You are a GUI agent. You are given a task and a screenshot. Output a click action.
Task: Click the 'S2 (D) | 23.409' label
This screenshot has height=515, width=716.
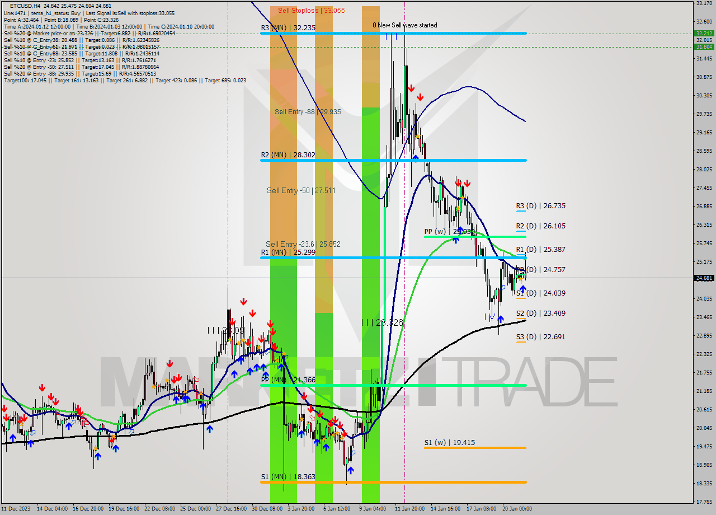click(540, 313)
